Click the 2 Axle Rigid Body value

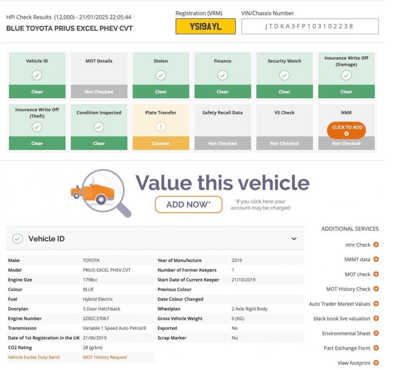point(249,309)
